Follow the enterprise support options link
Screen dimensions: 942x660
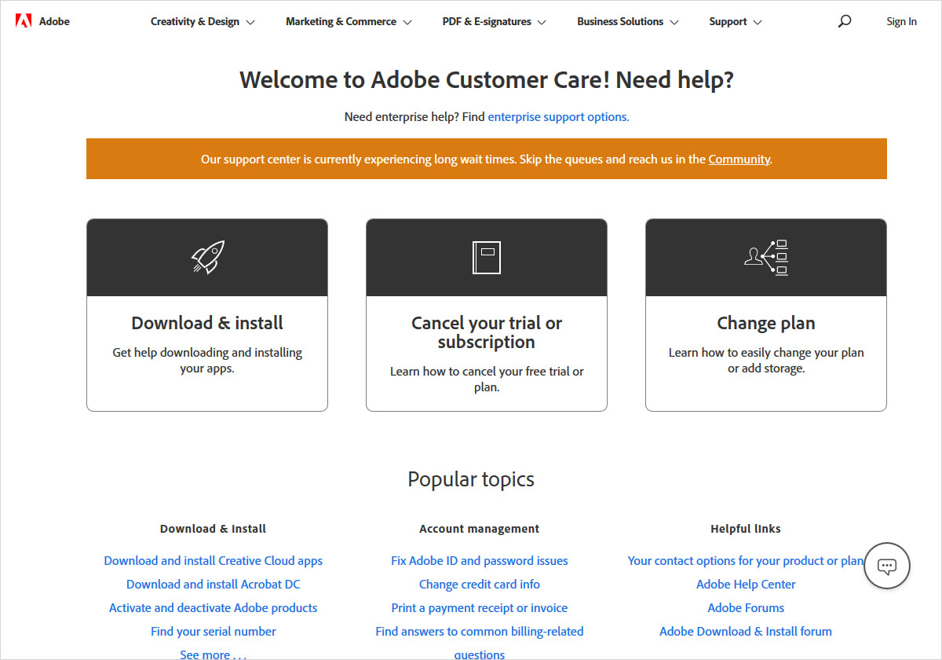558,117
